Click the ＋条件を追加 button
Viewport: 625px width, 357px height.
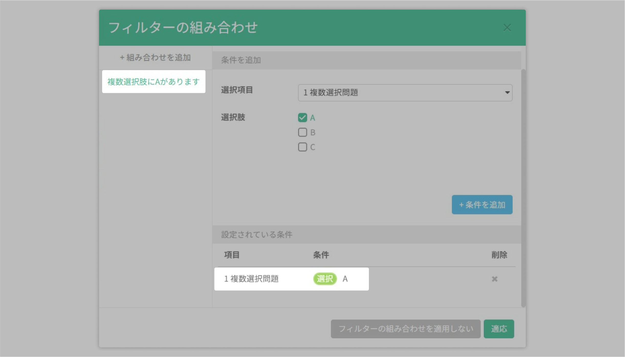tap(482, 205)
